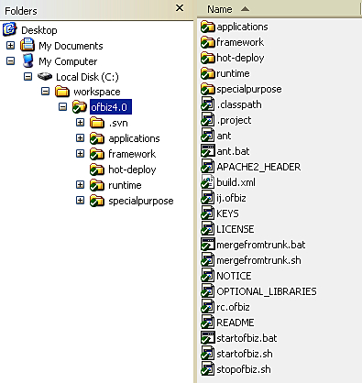This screenshot has width=362, height=383.
Task: Close the Folders pane with the X
Action: [180, 8]
